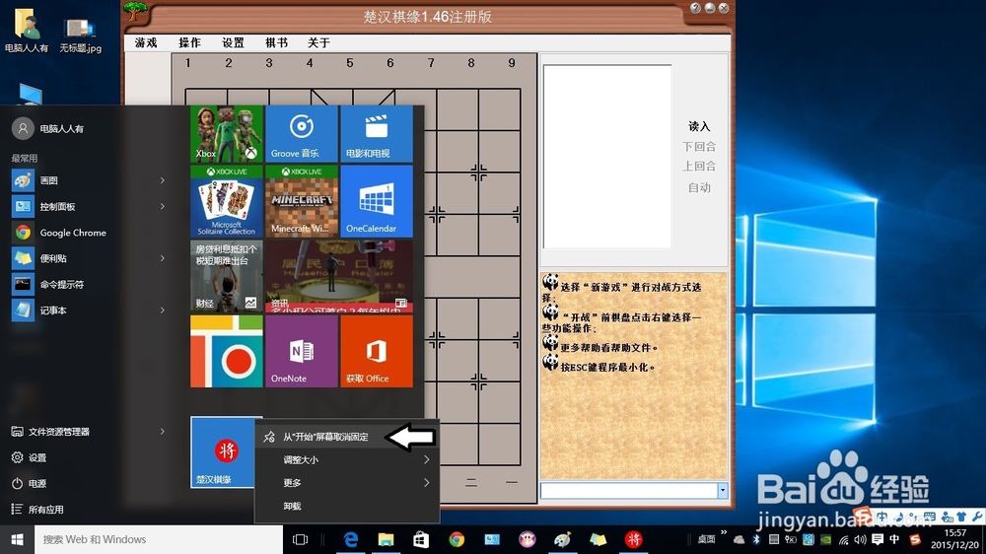This screenshot has height=554, width=986.
Task: Expand the 文件资源管理器 jump list arrow
Action: click(163, 432)
